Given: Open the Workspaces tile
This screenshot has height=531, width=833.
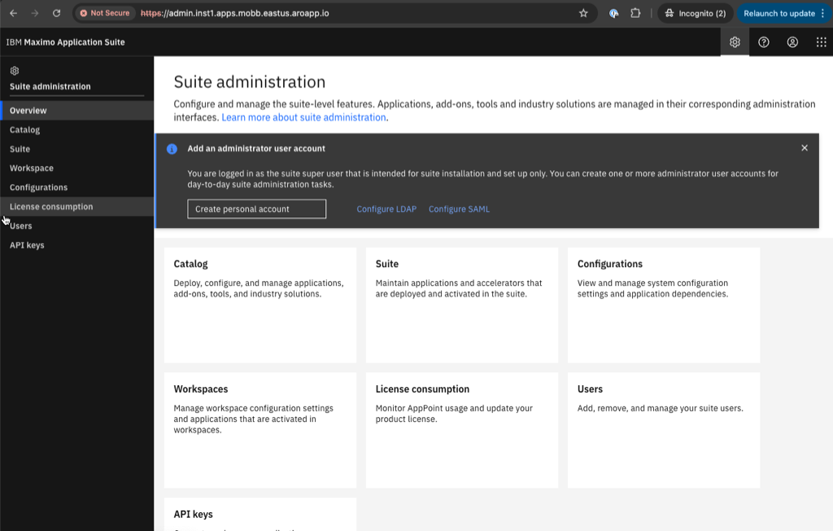Looking at the screenshot, I should (259, 429).
